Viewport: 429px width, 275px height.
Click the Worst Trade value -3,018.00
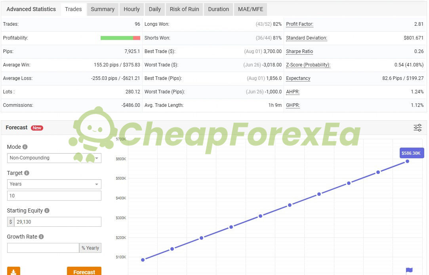(x=272, y=65)
